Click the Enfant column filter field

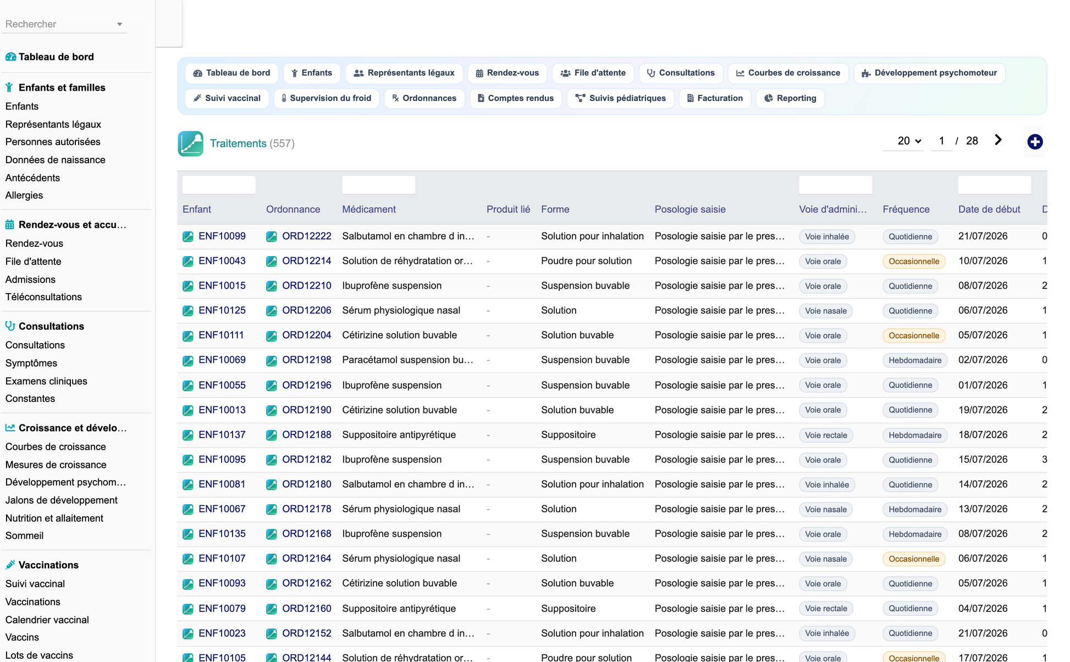click(x=219, y=185)
